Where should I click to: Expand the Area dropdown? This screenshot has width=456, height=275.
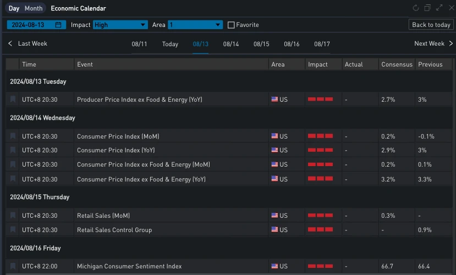tap(195, 25)
